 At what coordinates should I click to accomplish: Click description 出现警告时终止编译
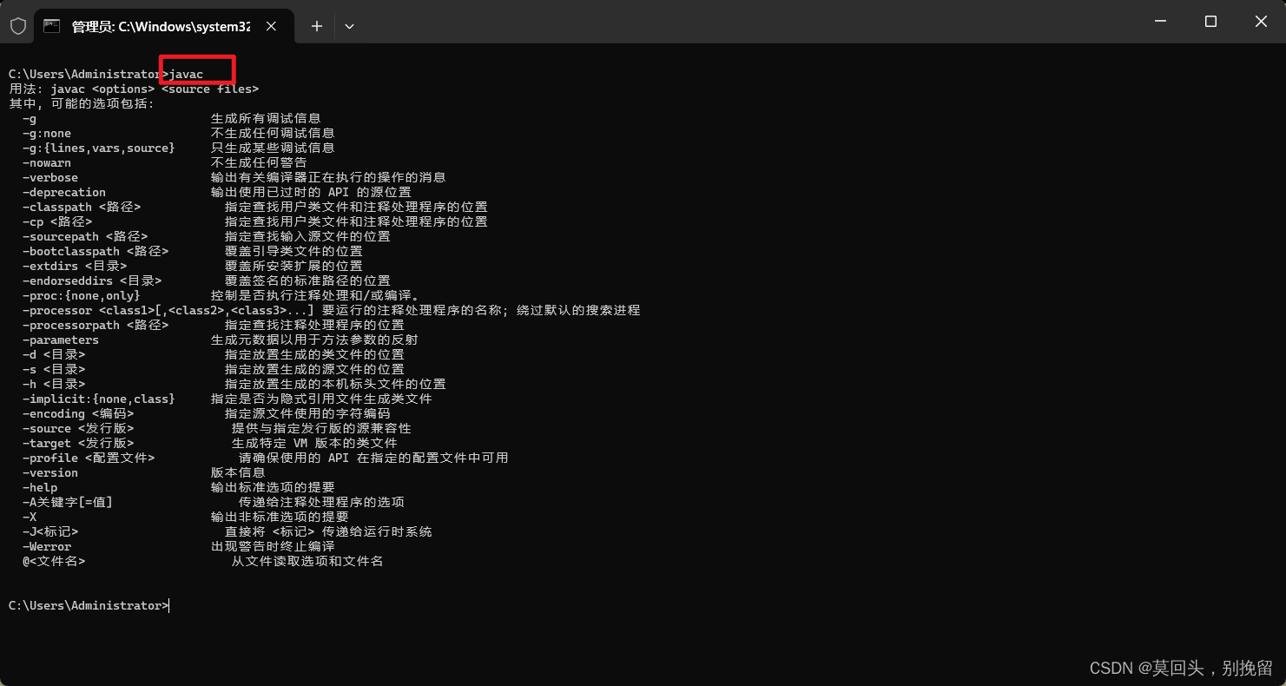tap(273, 547)
